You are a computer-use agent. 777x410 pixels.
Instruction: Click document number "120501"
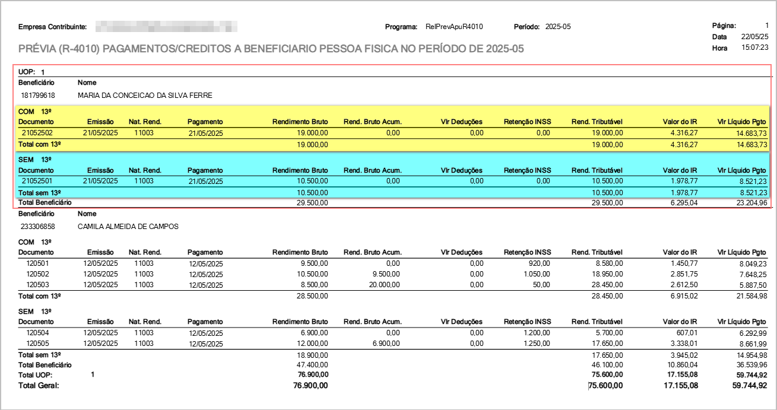(x=37, y=263)
